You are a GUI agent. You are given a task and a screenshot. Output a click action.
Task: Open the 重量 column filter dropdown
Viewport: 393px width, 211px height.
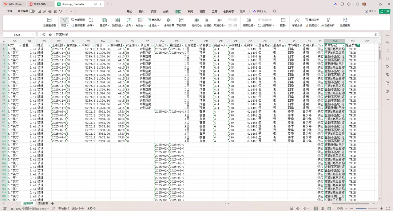[x=35, y=45]
